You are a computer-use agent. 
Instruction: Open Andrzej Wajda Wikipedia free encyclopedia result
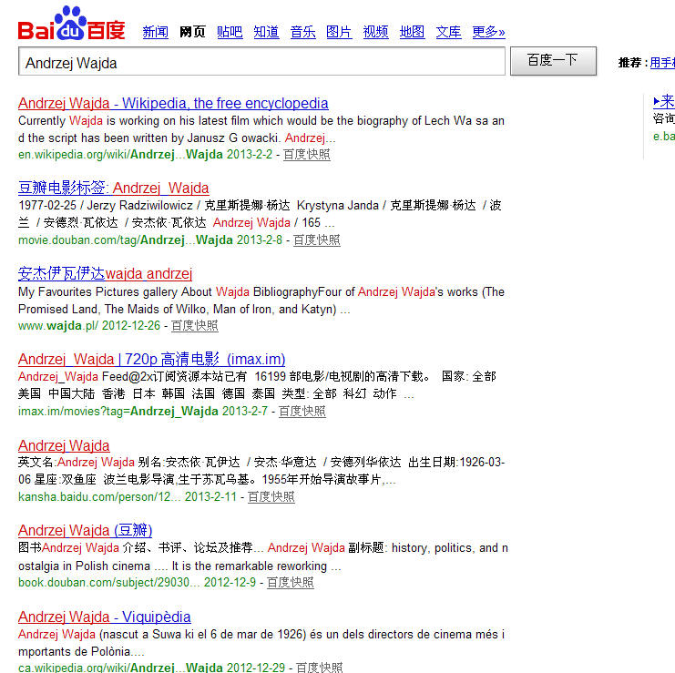173,103
